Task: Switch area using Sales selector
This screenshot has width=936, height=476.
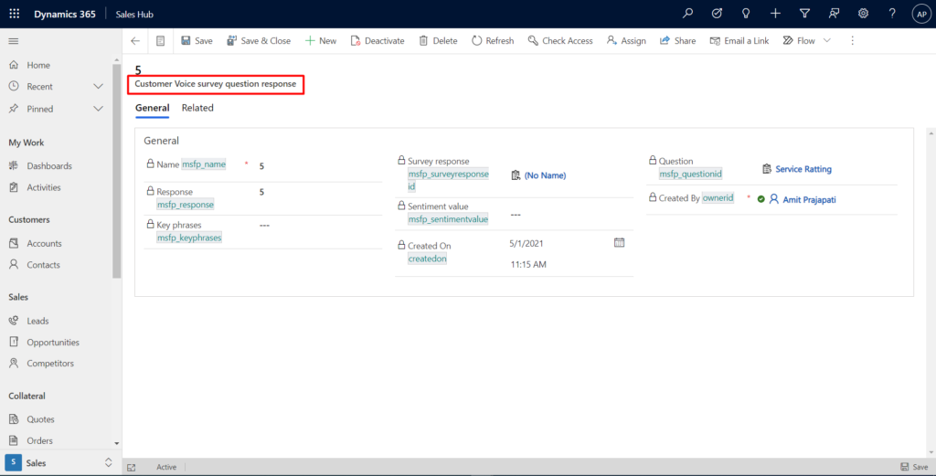Action: click(x=59, y=463)
